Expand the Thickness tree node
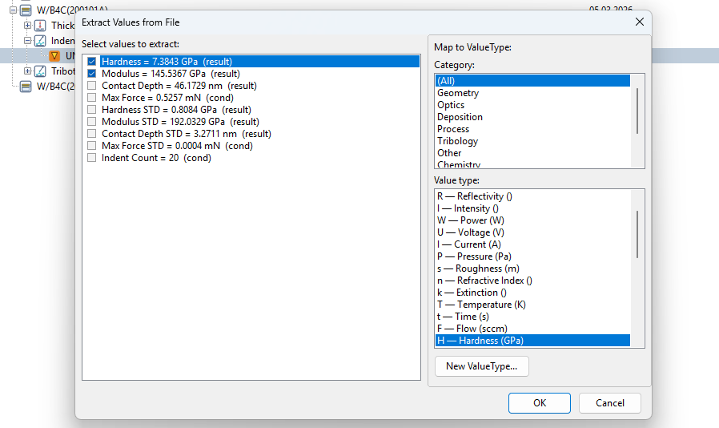The width and height of the screenshot is (719, 428). click(28, 26)
